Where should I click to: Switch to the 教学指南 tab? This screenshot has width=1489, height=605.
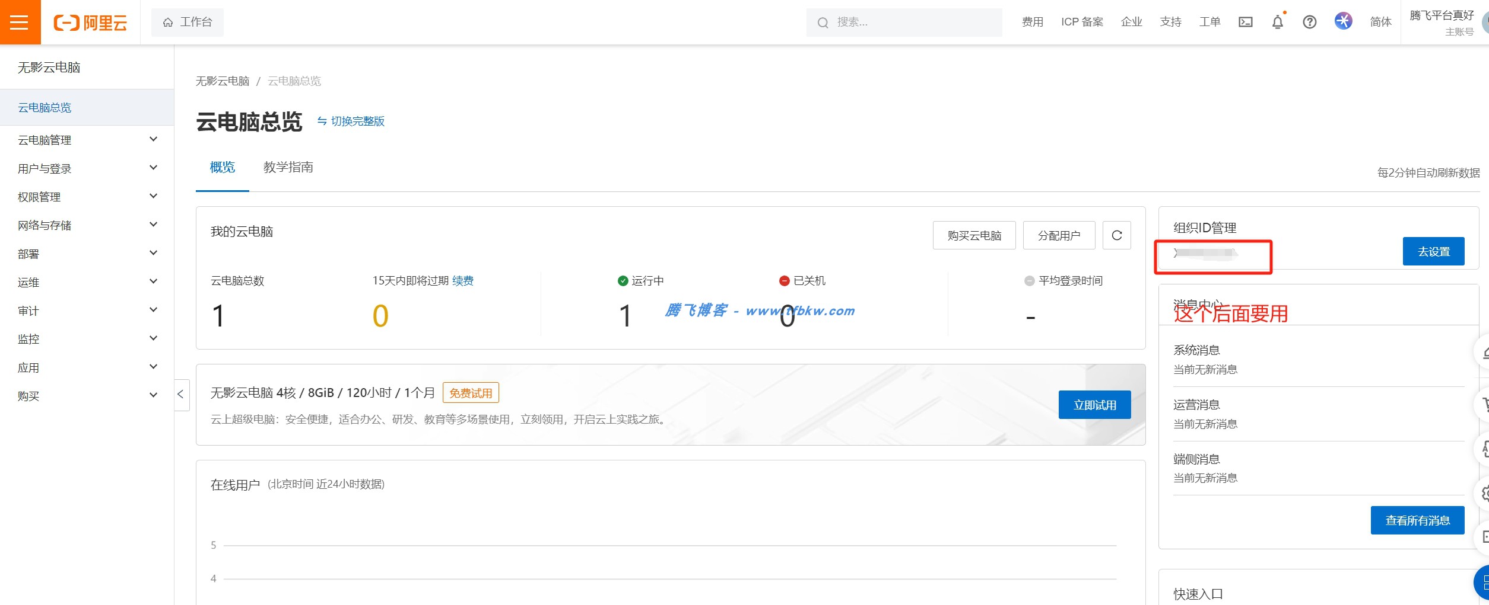288,168
